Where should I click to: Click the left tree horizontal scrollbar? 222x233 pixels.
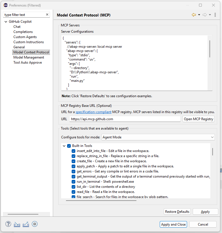23,214
